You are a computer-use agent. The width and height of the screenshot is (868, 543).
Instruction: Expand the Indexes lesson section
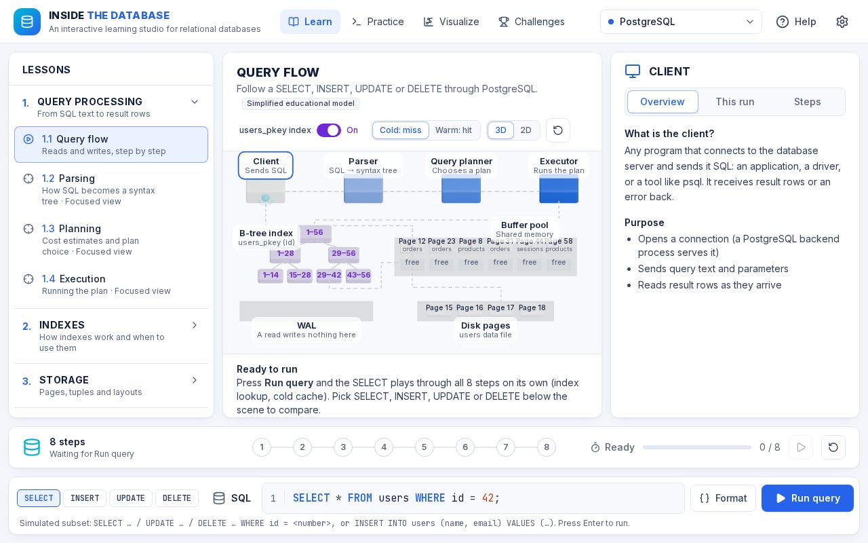pyautogui.click(x=111, y=336)
